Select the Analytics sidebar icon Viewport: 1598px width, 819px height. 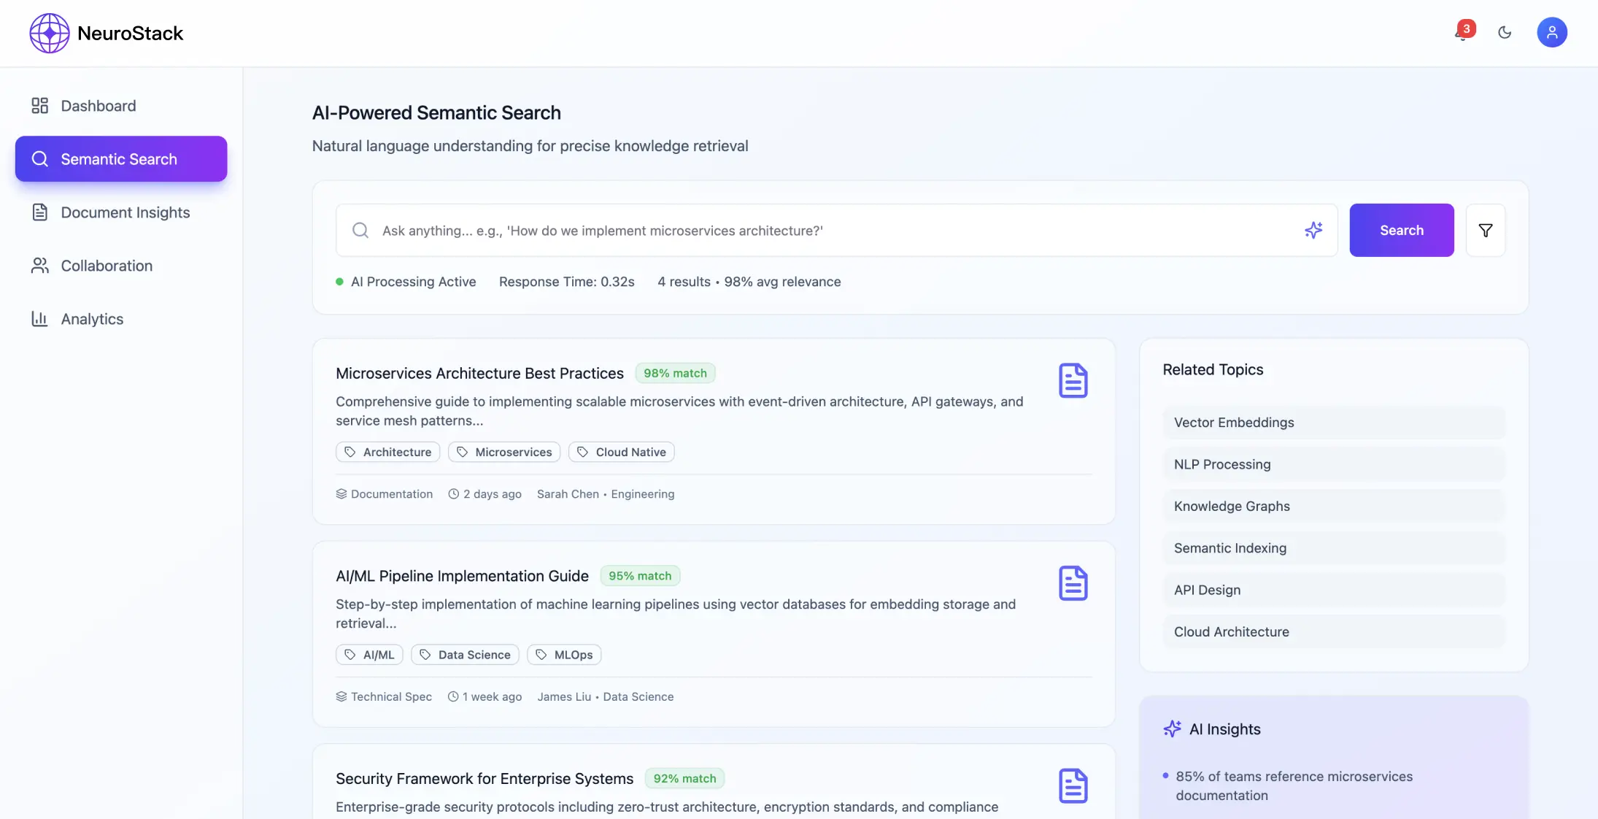point(40,319)
